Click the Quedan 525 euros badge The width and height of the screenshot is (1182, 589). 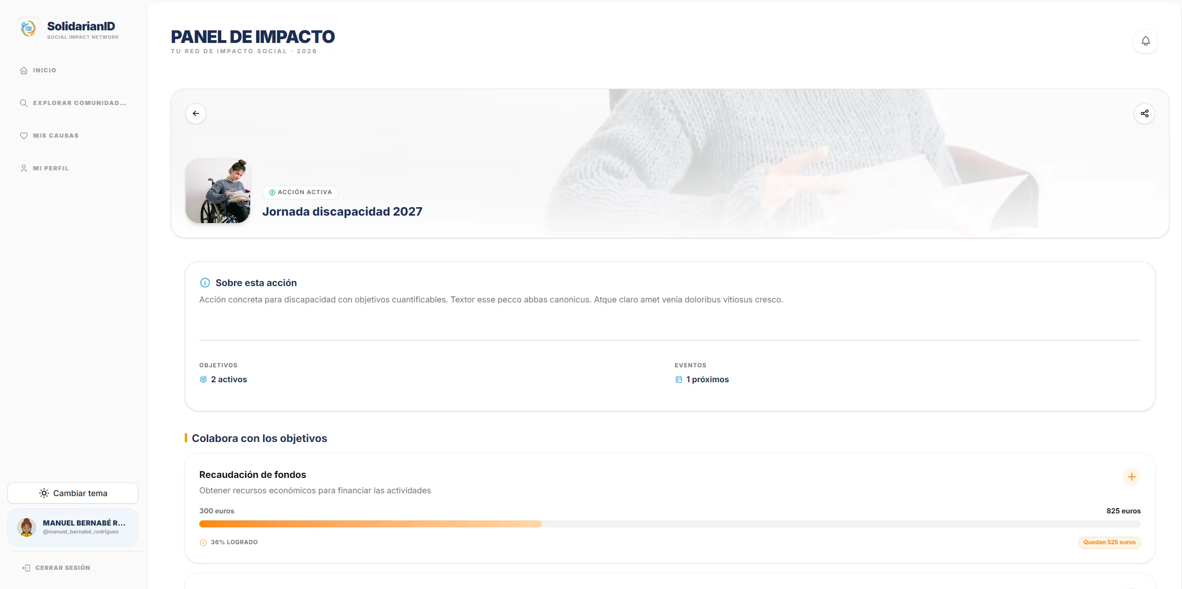point(1109,542)
